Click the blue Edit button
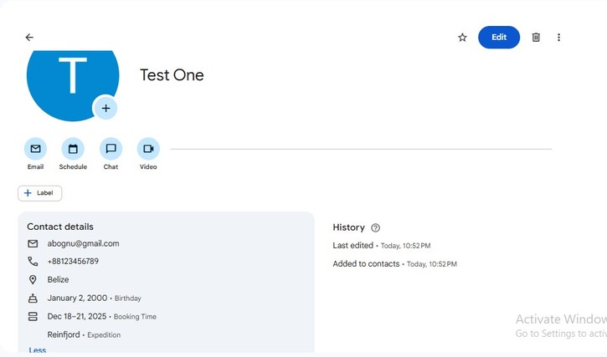Screen dimensions: 607x357 coord(498,38)
